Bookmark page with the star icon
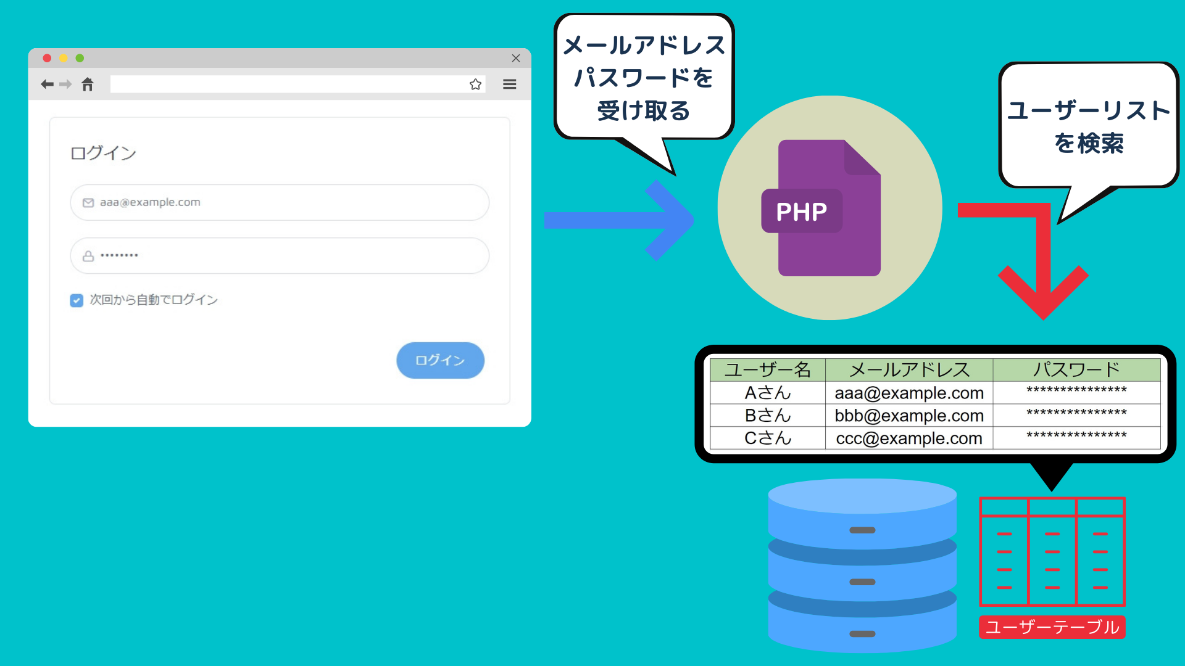The height and width of the screenshot is (666, 1185). (475, 84)
